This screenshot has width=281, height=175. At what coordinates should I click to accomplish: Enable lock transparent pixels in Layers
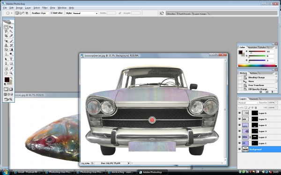(246, 107)
